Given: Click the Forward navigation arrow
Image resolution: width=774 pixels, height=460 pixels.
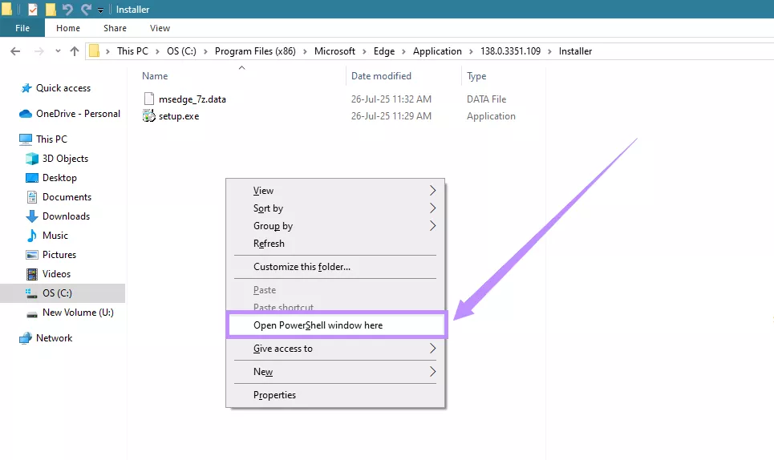Looking at the screenshot, I should click(39, 51).
